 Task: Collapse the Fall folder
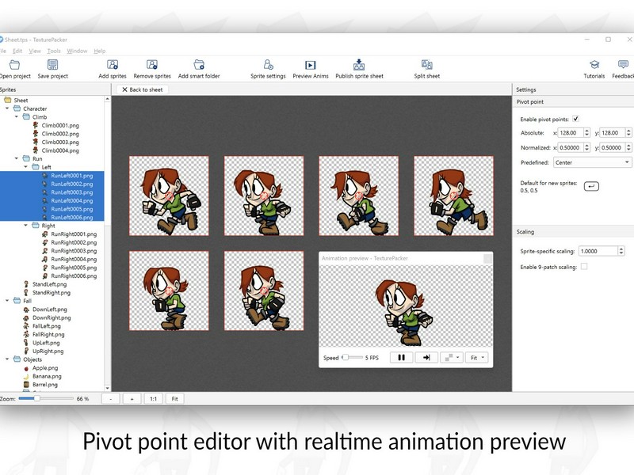click(x=7, y=301)
